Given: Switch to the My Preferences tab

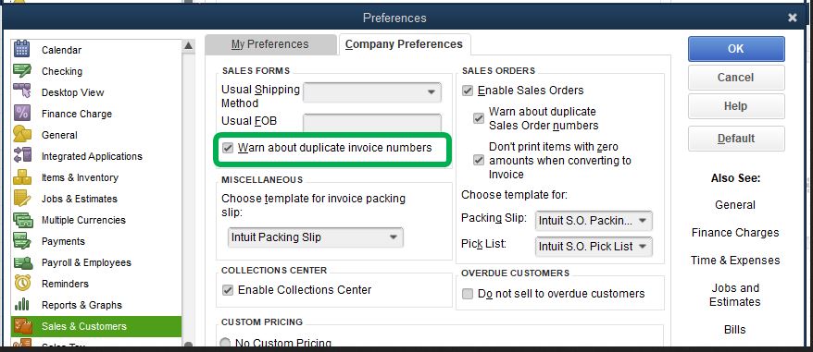Looking at the screenshot, I should coord(270,44).
